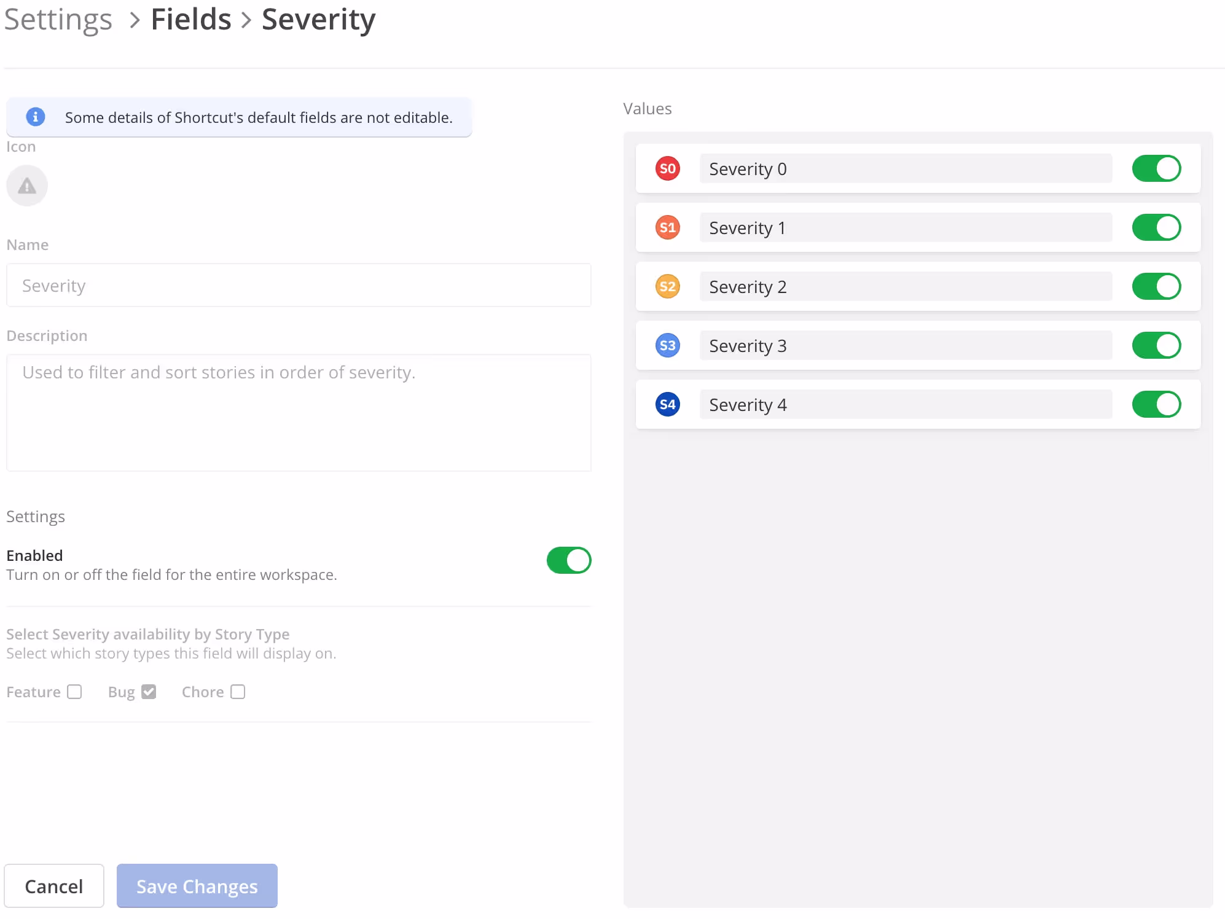Disable the Severity 0 value toggle
The width and height of the screenshot is (1225, 919).
(x=1156, y=168)
